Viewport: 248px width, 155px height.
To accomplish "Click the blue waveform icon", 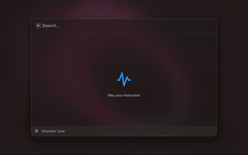I will [x=124, y=79].
